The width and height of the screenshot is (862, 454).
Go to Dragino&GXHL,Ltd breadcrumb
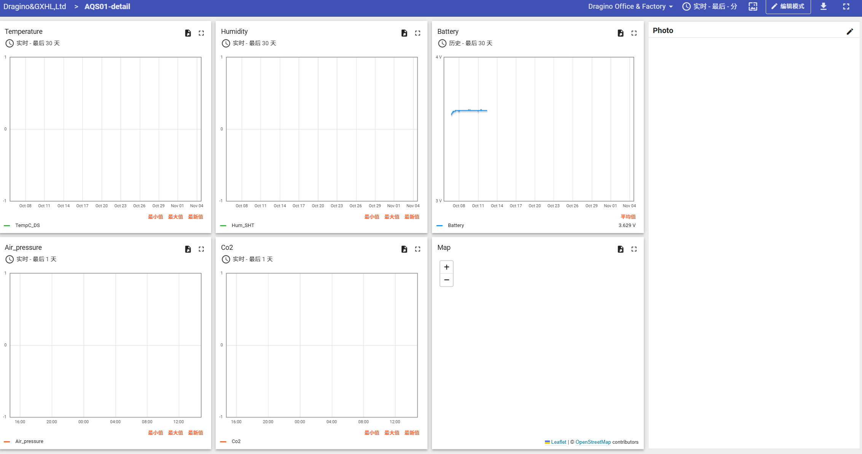(35, 6)
